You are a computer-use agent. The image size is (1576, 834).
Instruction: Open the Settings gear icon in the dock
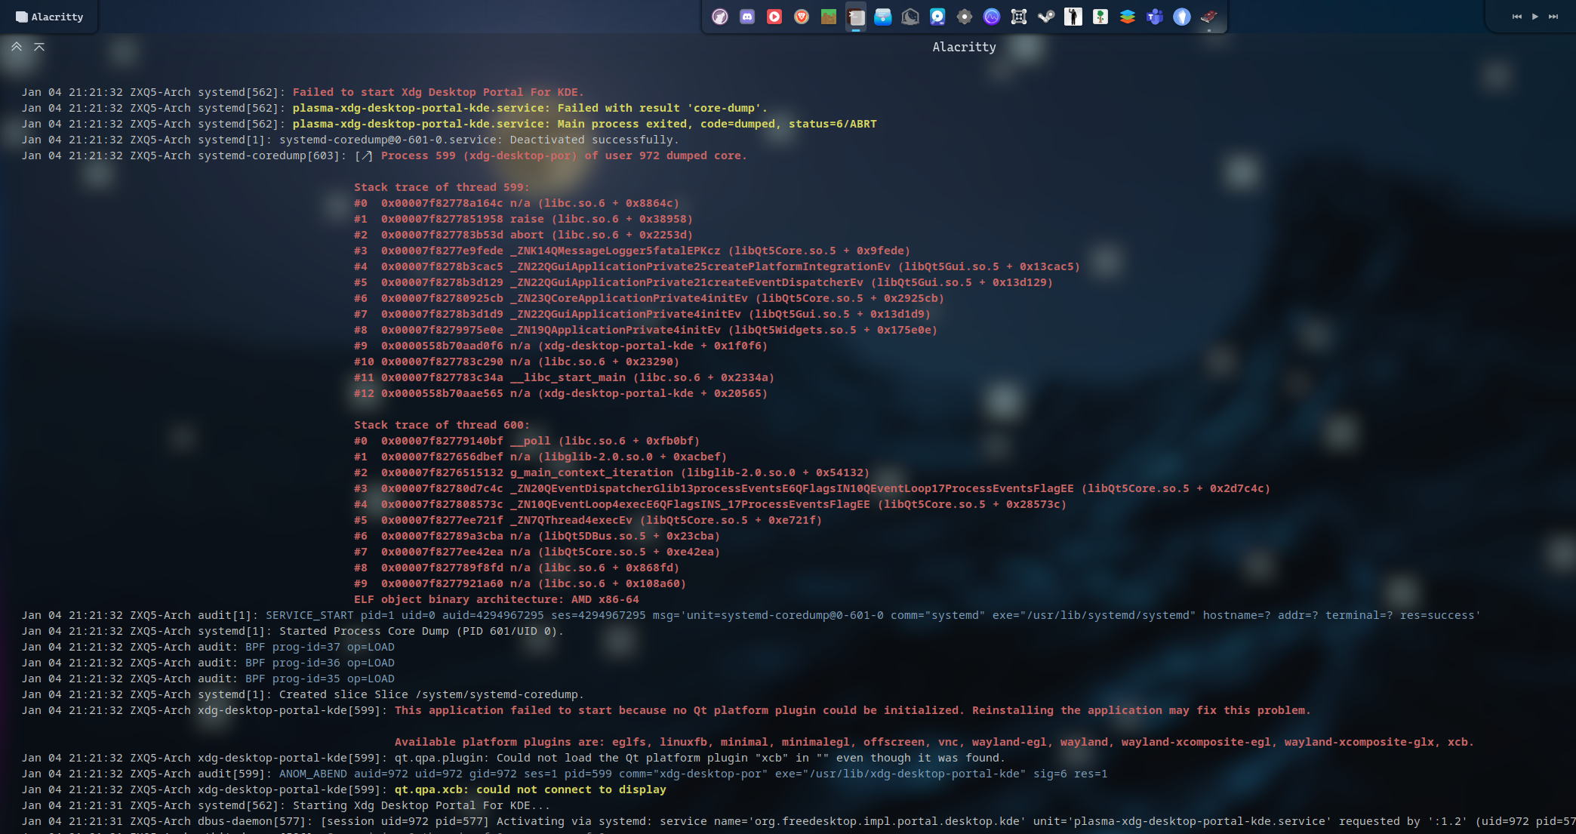coord(965,17)
